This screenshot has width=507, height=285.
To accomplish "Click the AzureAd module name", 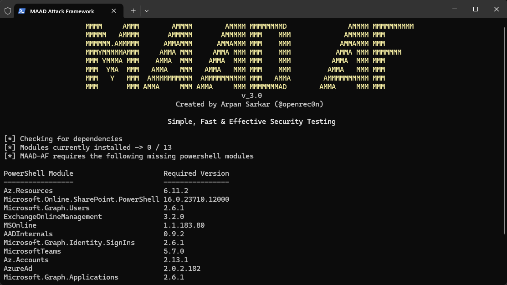I will pos(18,269).
